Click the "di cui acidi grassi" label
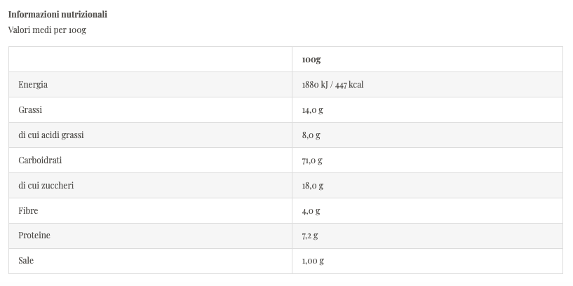Image resolution: width=573 pixels, height=286 pixels. tap(51, 135)
